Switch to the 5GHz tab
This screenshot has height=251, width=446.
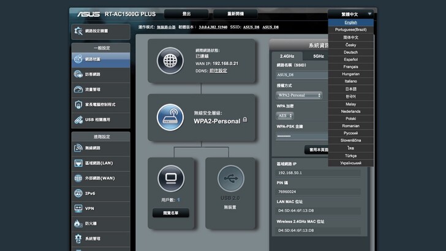tap(319, 56)
